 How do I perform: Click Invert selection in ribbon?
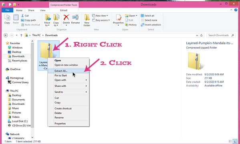click(151, 25)
